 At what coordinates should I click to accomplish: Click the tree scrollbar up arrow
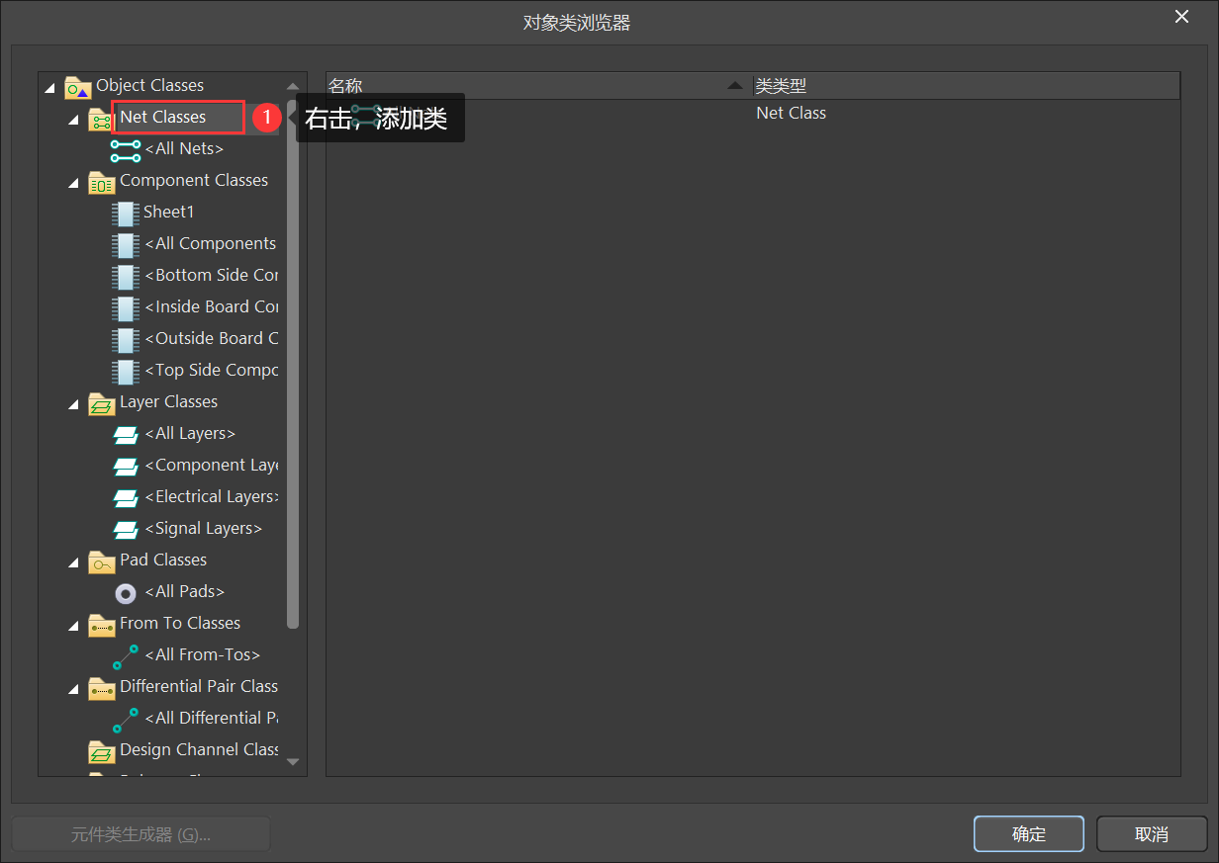[x=292, y=87]
